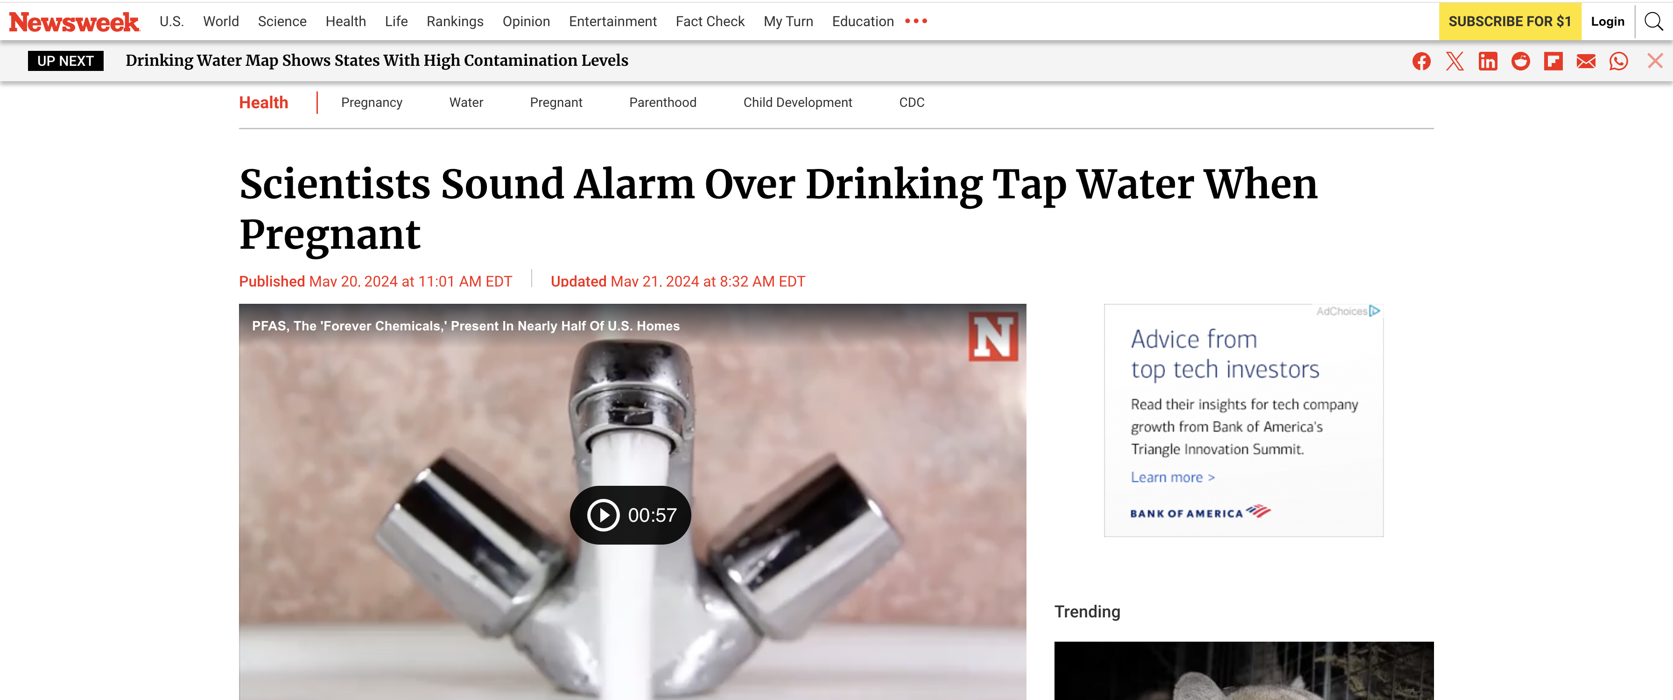Viewport: 1673px width, 700px height.
Task: Select the Child Development topic
Action: (798, 103)
